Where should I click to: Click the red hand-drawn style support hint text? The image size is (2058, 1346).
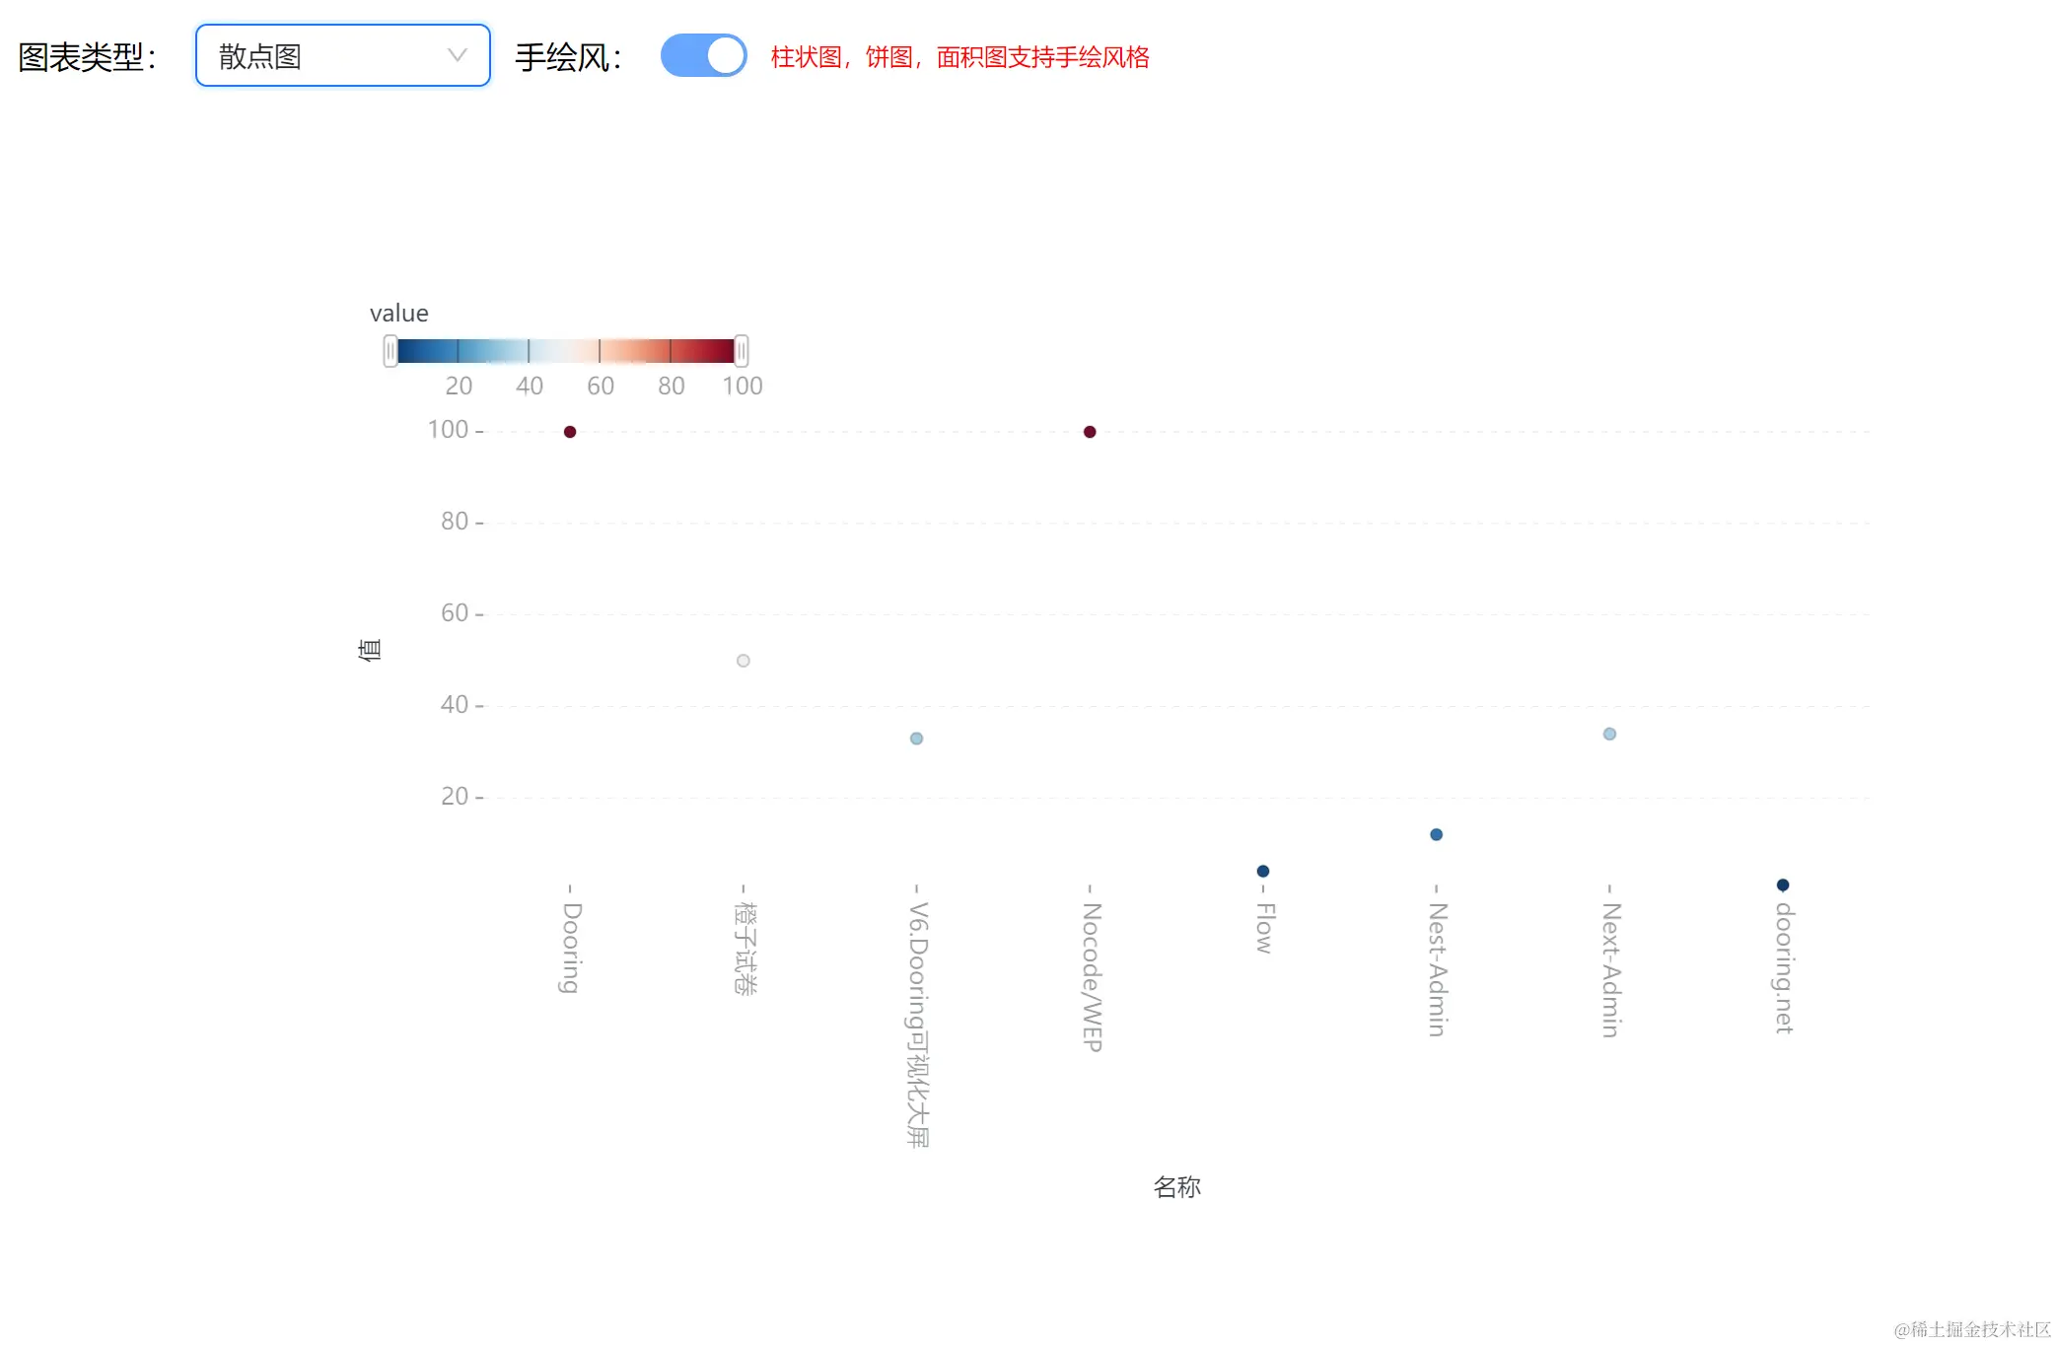959,57
